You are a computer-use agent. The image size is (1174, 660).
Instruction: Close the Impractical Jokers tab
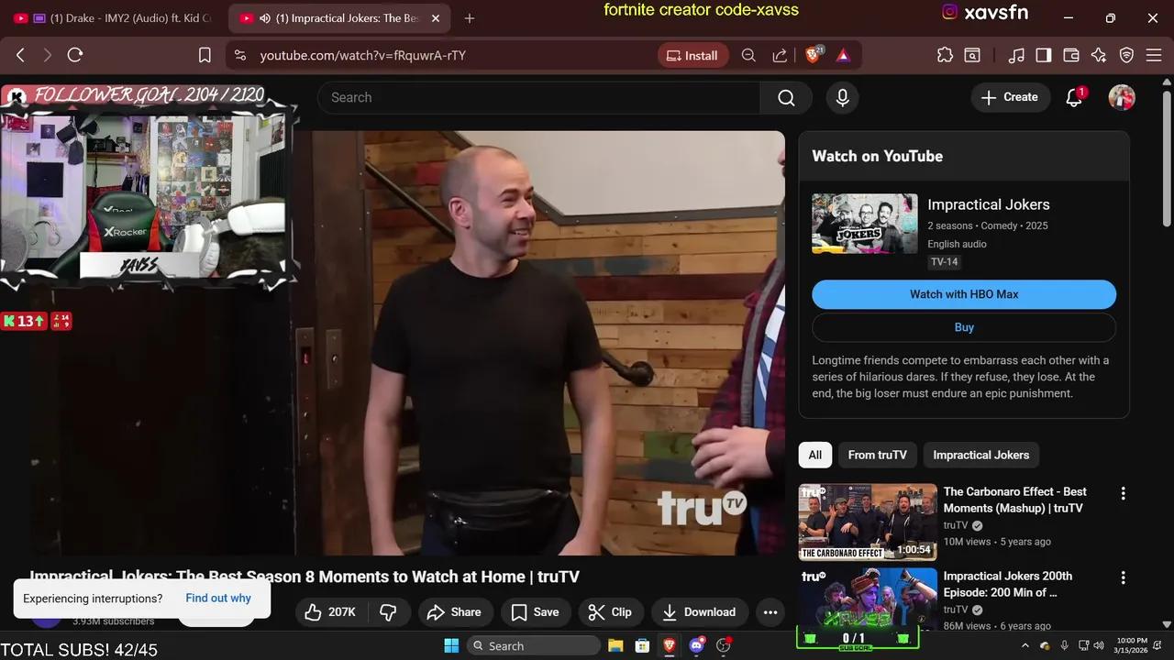click(436, 18)
